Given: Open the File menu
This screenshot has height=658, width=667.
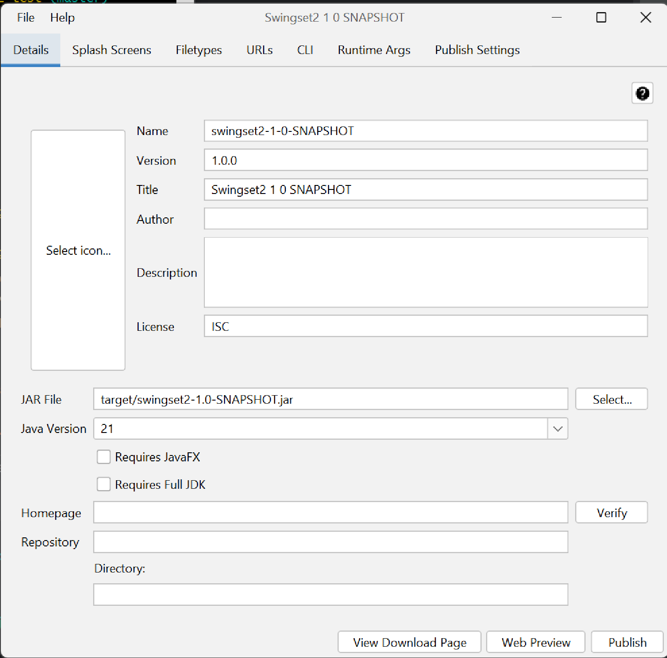Looking at the screenshot, I should [x=25, y=18].
